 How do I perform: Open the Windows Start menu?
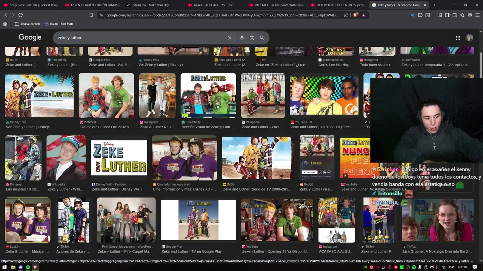pyautogui.click(x=5, y=267)
